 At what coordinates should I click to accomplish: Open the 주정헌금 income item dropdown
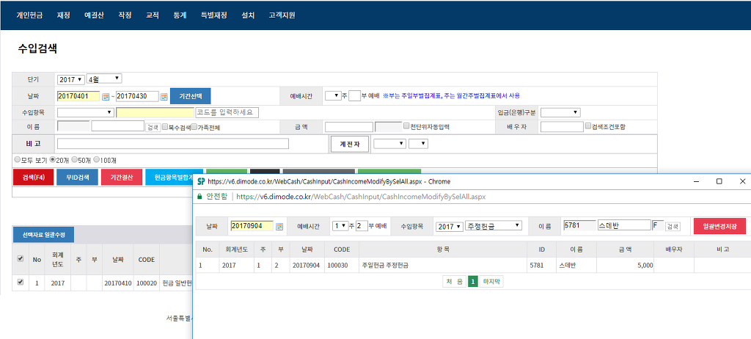(x=493, y=226)
